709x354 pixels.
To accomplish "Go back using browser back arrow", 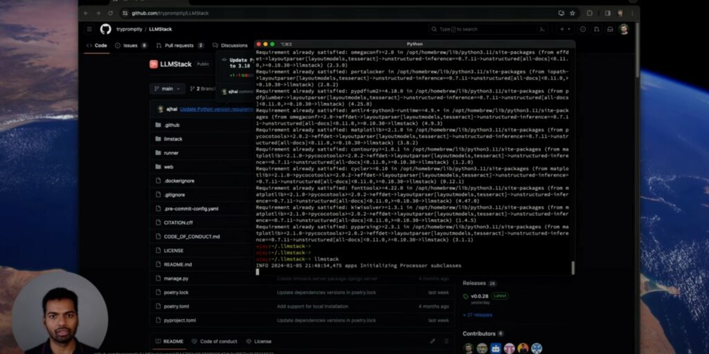I will 87,13.
